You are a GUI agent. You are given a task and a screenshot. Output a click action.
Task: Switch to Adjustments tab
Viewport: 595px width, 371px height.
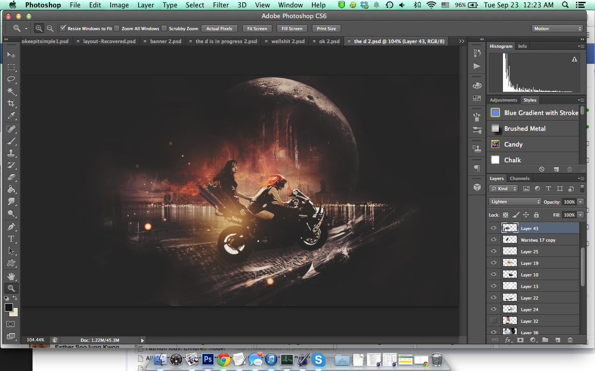(x=503, y=100)
